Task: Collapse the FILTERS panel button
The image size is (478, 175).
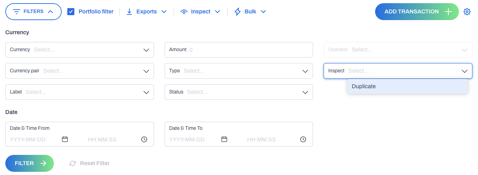Action: point(33,12)
